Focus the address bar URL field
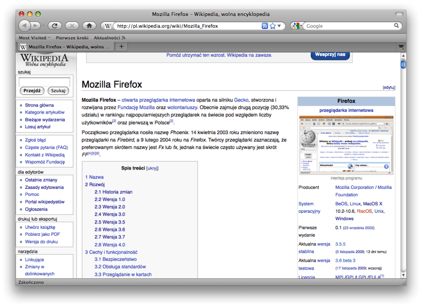422x307 pixels. (188, 26)
